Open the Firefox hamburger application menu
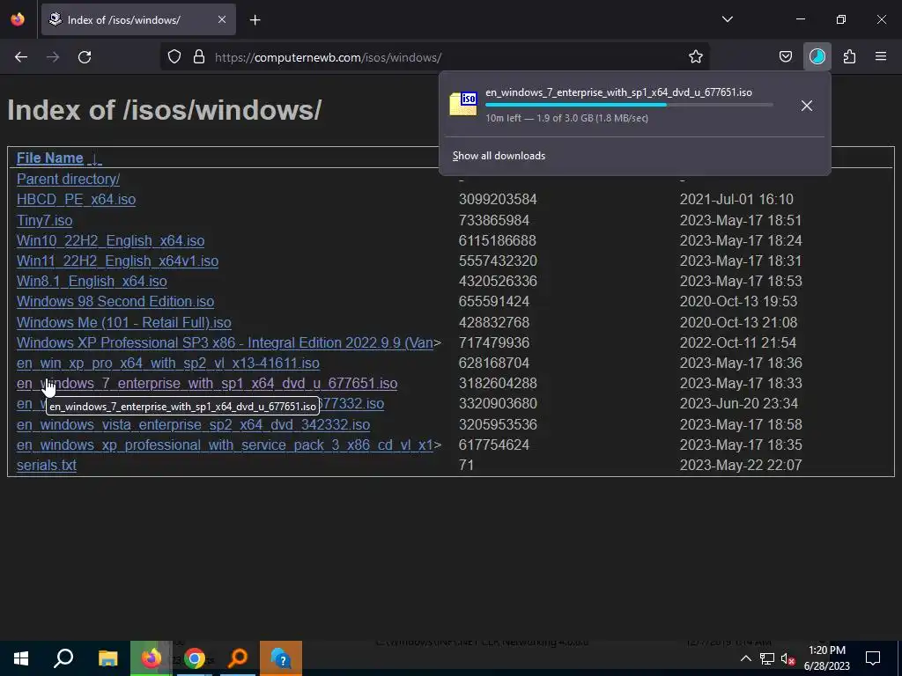 [881, 57]
